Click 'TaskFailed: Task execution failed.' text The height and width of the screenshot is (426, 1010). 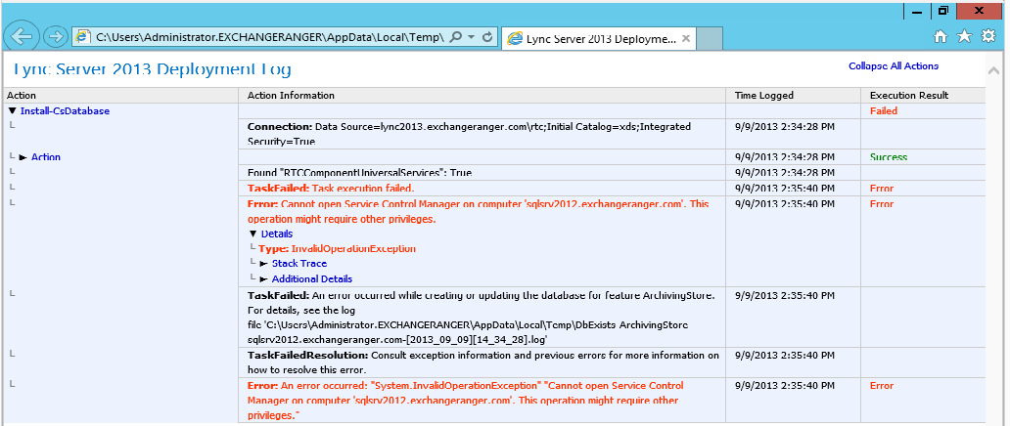pos(331,189)
